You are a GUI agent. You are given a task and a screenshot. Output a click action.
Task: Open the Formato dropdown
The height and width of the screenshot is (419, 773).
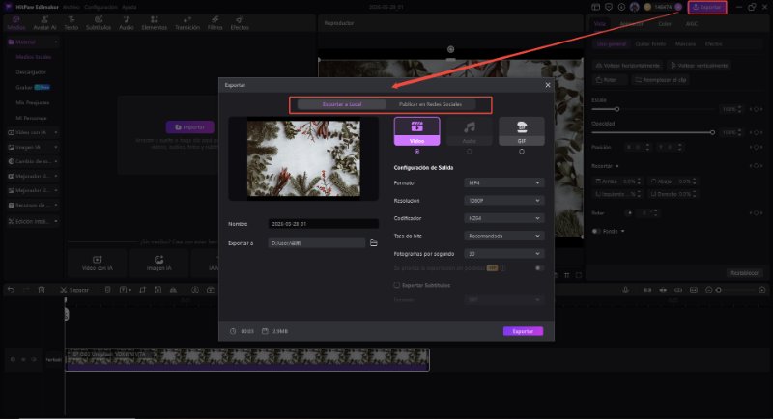pyautogui.click(x=503, y=182)
